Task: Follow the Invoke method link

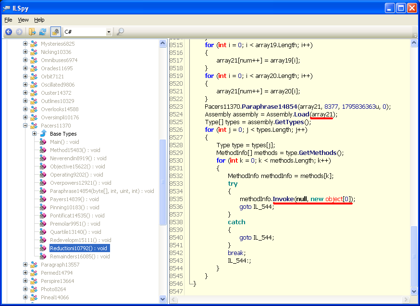Action: pos(284,199)
